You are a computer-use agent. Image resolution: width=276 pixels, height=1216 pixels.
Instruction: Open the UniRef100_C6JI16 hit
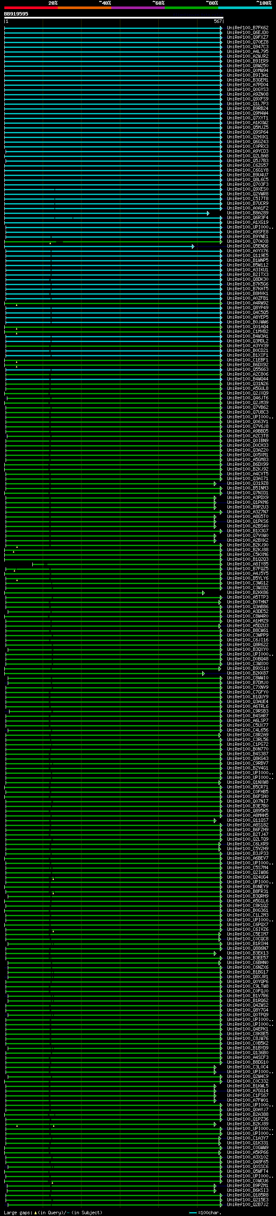click(x=247, y=640)
